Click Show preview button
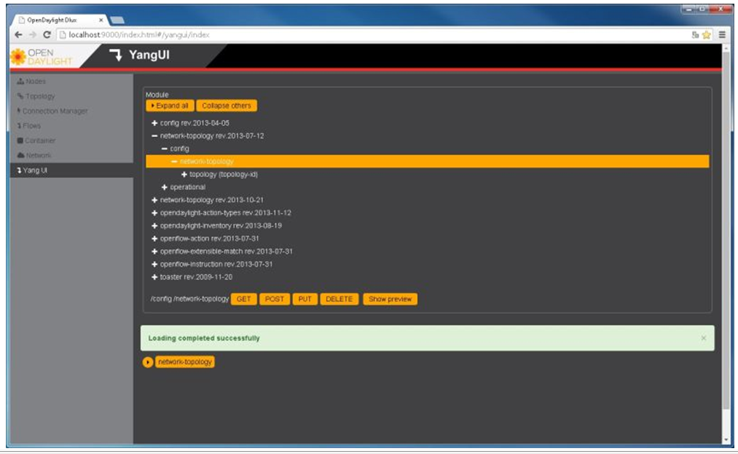This screenshot has height=454, width=738. 390,299
